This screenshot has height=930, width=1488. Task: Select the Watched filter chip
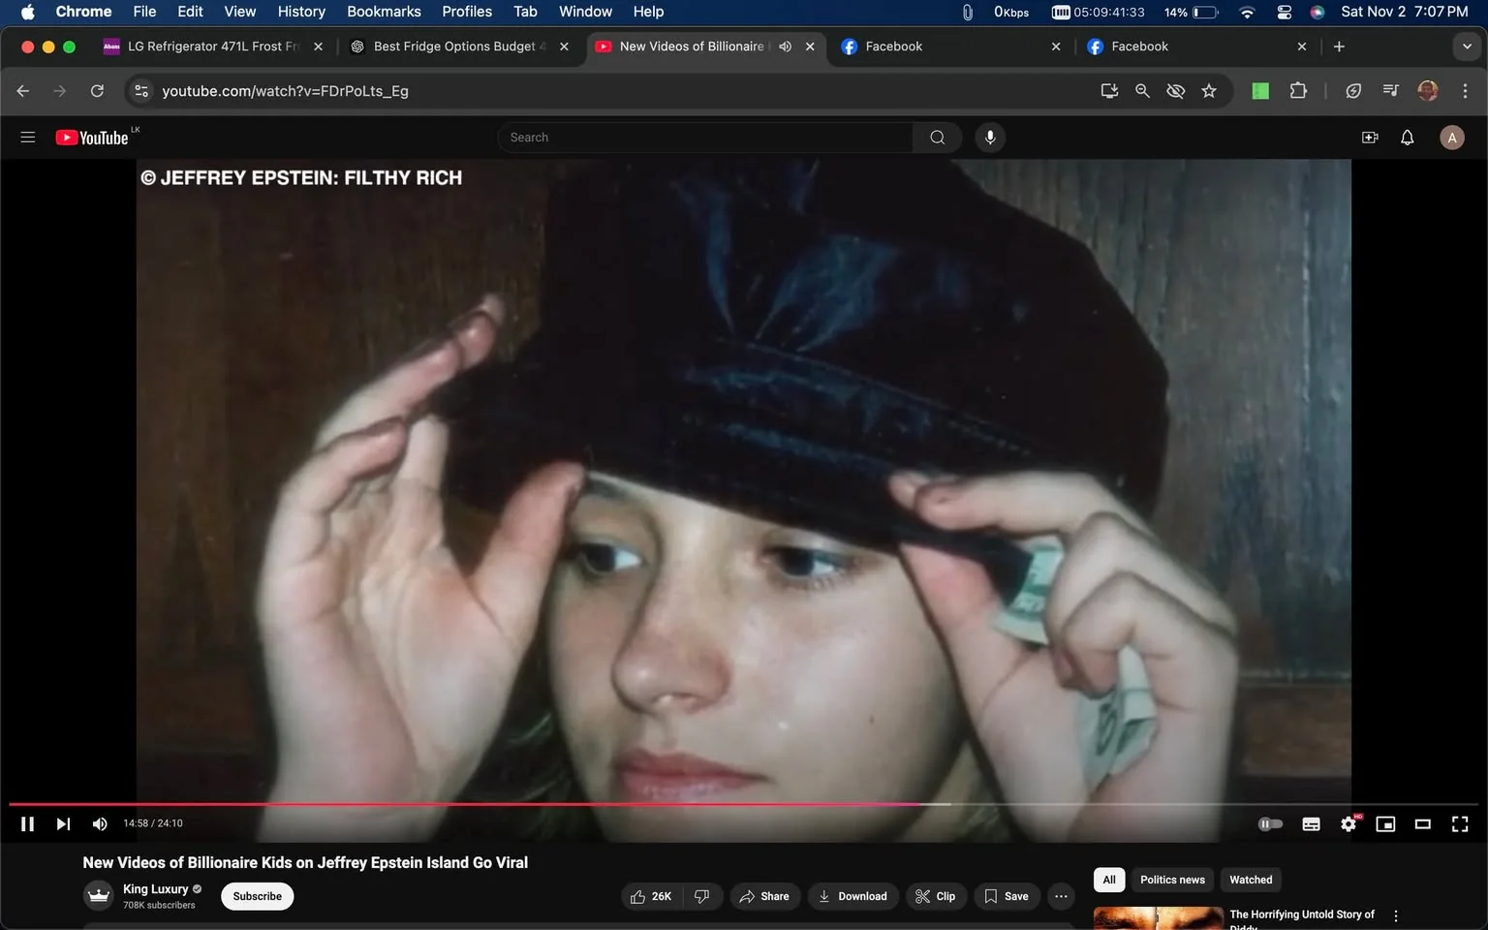(x=1251, y=880)
